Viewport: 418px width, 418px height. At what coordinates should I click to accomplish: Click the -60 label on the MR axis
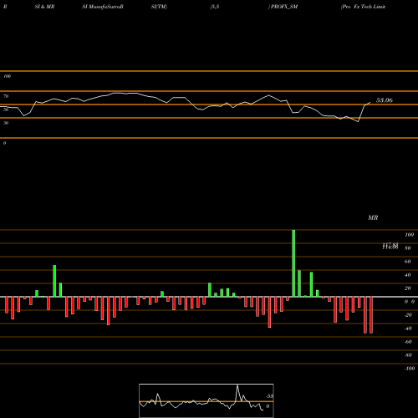[408, 342]
